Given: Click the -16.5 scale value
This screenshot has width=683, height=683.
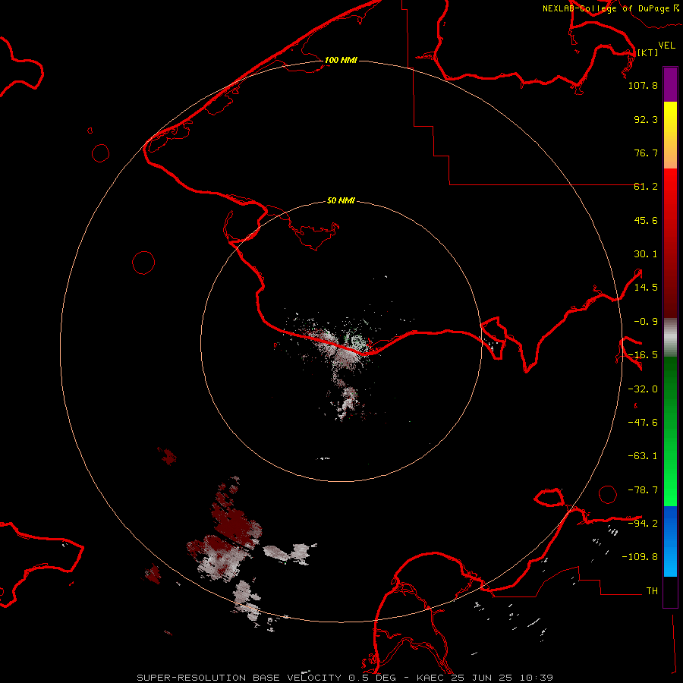Looking at the screenshot, I should coord(643,355).
